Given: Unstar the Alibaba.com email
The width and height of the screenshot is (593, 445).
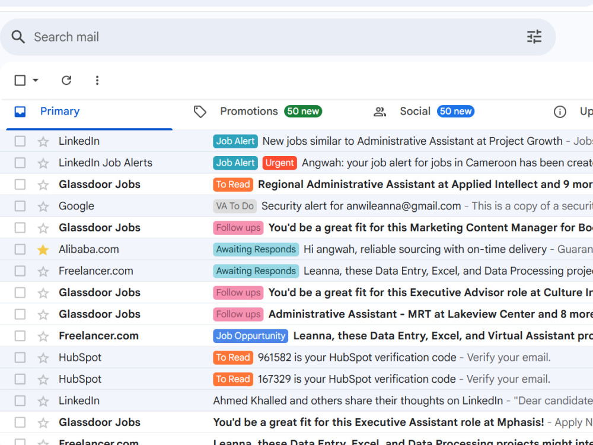Looking at the screenshot, I should pyautogui.click(x=43, y=249).
